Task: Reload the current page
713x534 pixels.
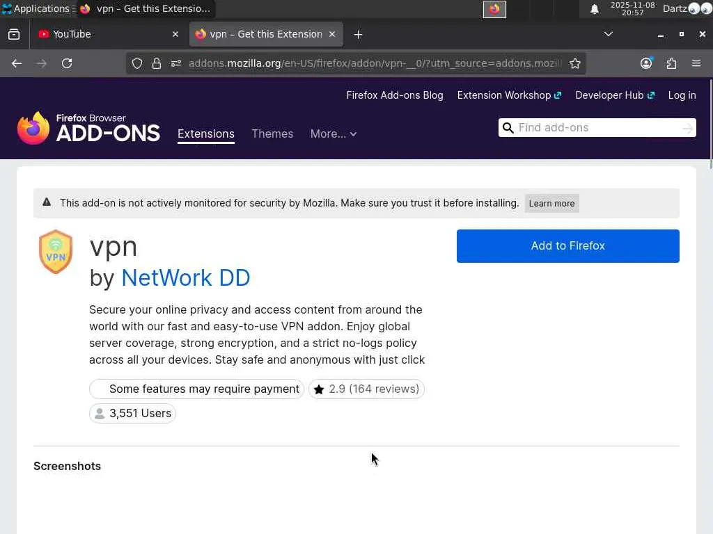Action: 67,63
